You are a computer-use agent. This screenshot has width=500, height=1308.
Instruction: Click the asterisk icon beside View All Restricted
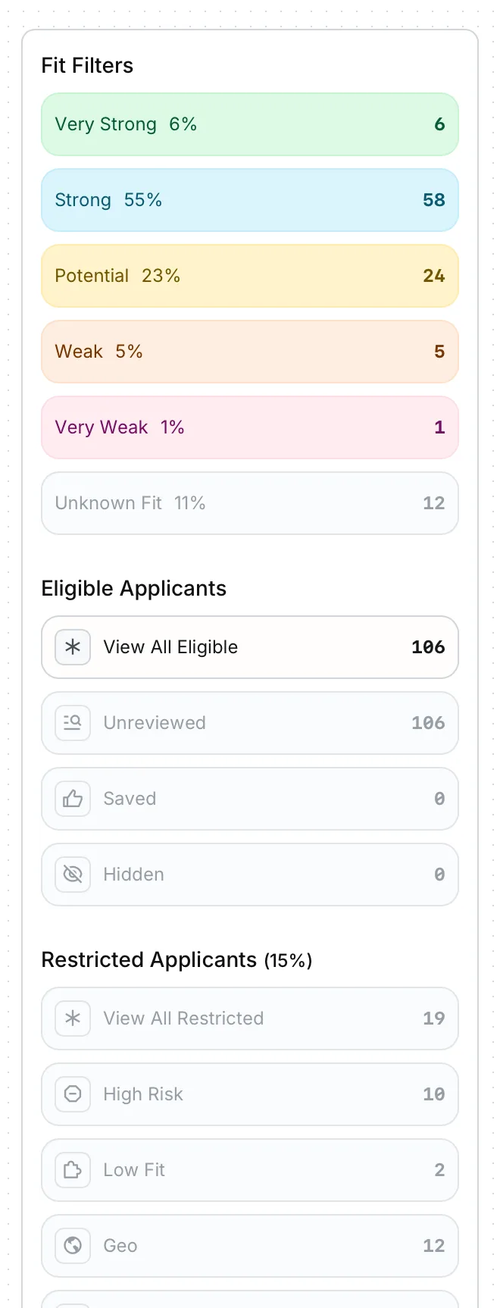point(73,1019)
